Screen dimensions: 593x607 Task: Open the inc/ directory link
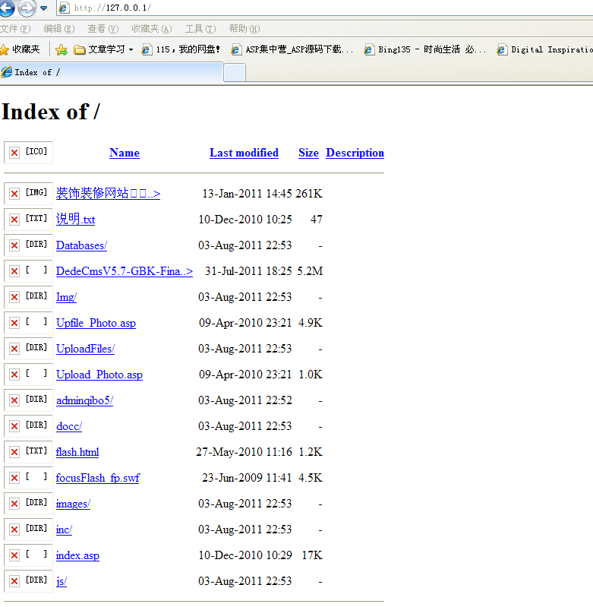tap(64, 530)
